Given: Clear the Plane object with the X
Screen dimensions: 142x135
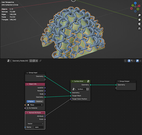Looking at the screenshot, I should 42,105.
